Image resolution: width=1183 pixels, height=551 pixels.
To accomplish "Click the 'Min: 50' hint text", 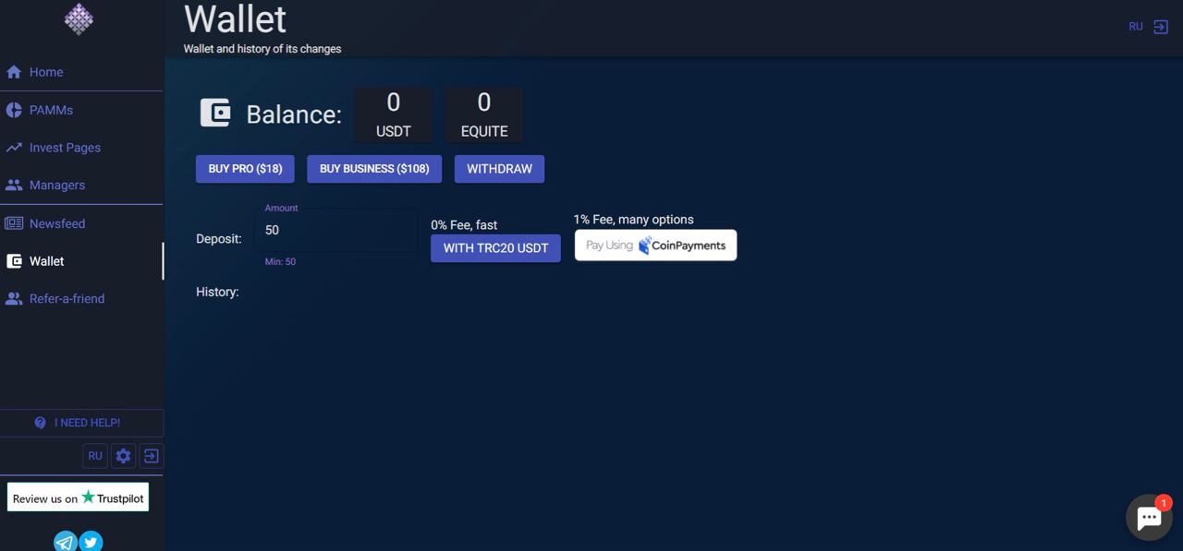I will coord(280,262).
